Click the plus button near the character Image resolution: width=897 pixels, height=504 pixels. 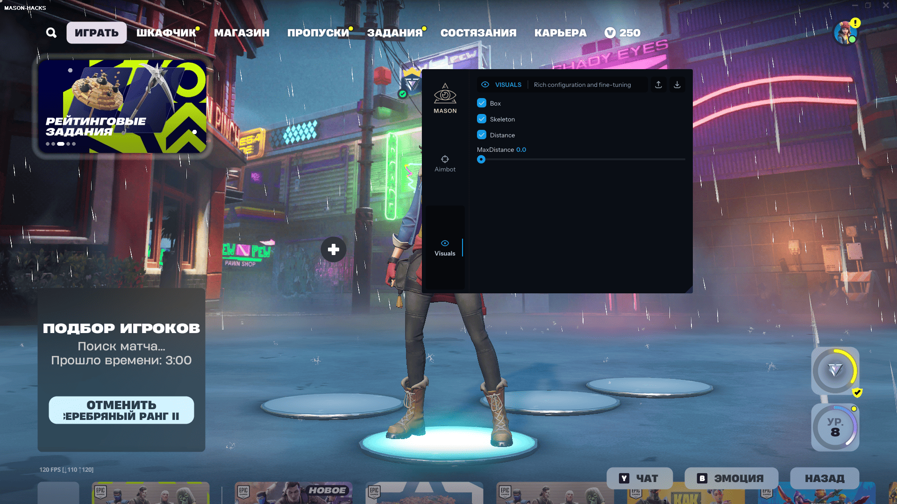[x=334, y=249]
